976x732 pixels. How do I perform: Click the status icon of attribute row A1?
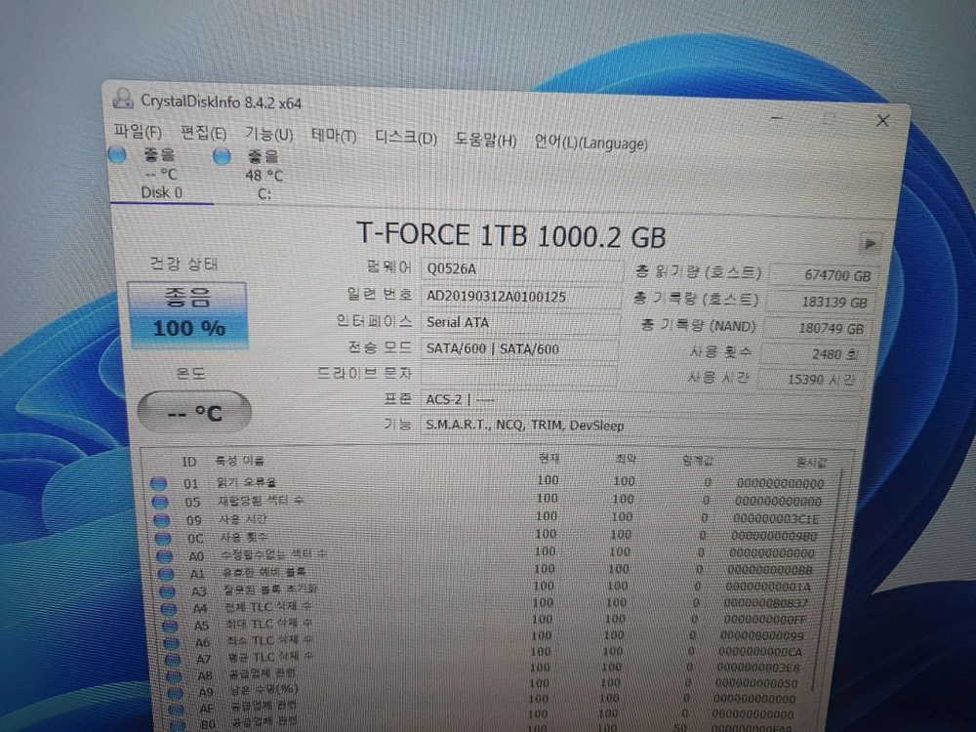[166, 573]
